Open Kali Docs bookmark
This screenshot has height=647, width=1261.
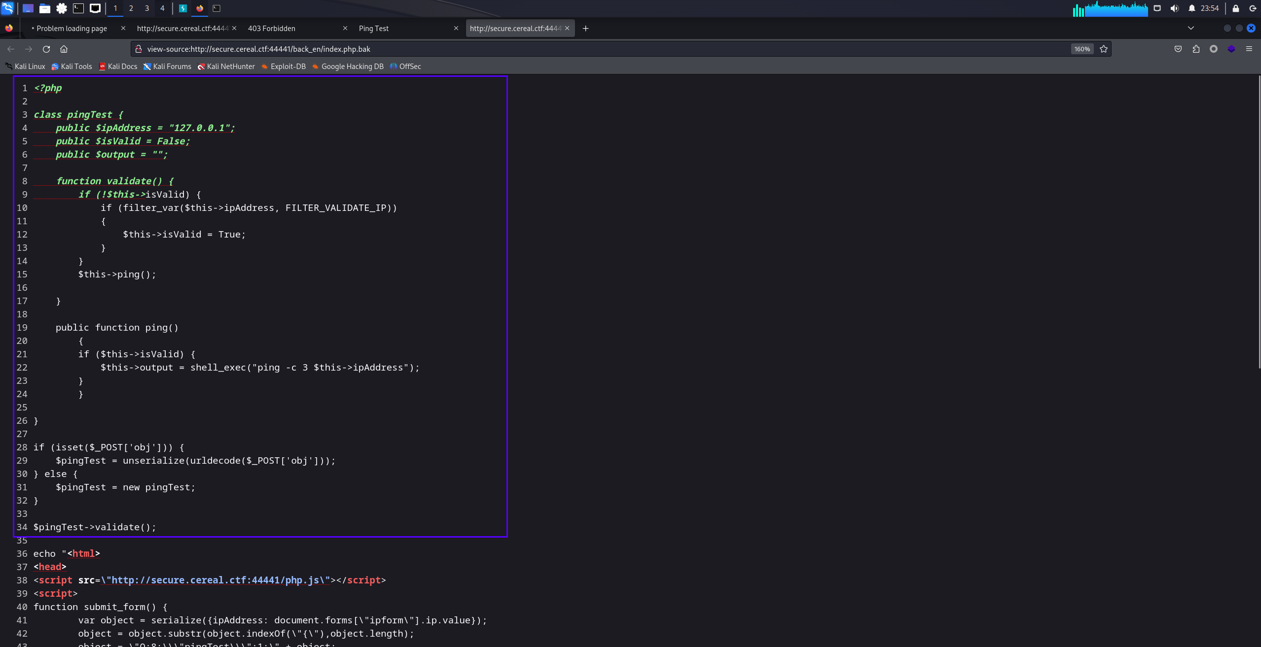point(118,67)
